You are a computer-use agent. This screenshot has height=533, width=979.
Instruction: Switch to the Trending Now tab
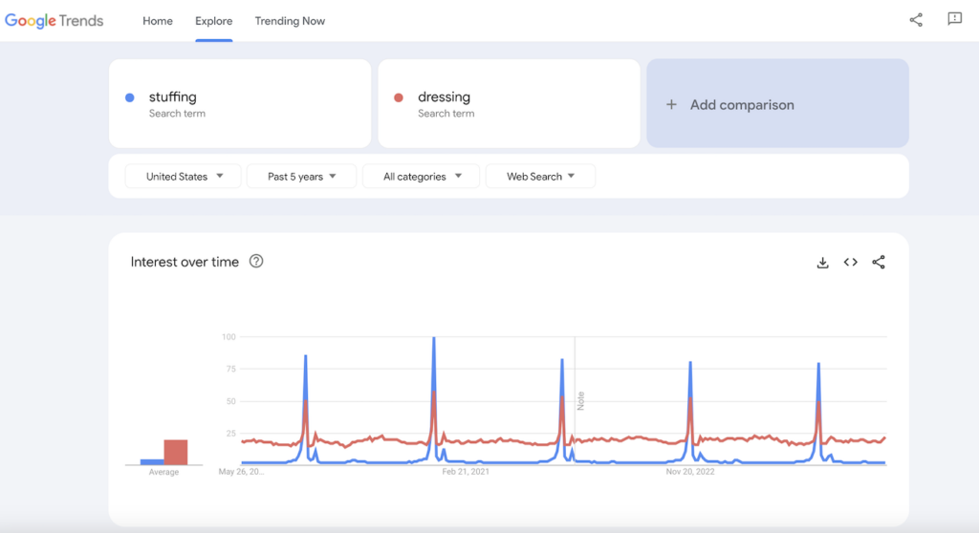point(290,21)
